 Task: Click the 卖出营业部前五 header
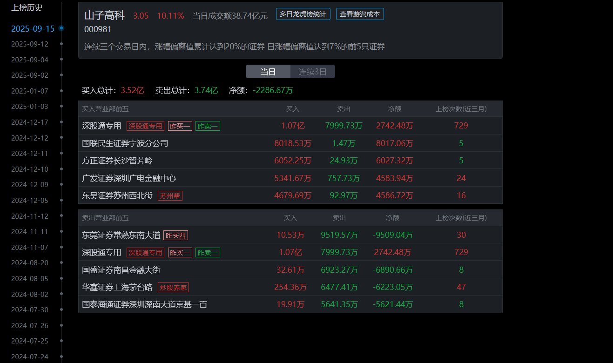pyautogui.click(x=105, y=218)
